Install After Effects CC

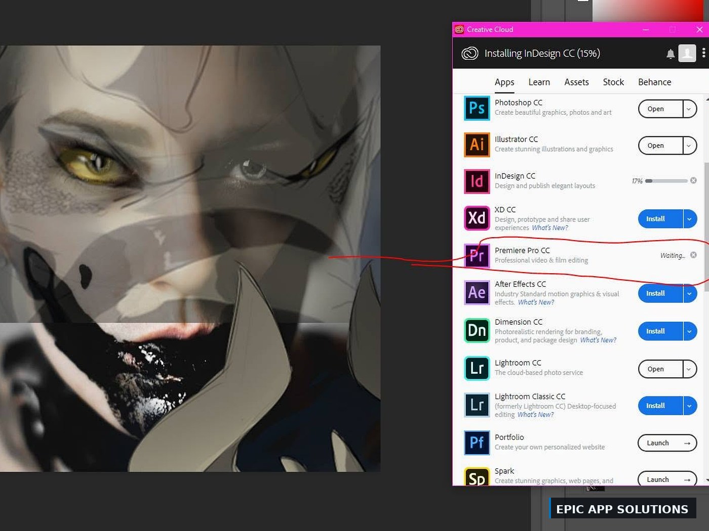pos(660,293)
